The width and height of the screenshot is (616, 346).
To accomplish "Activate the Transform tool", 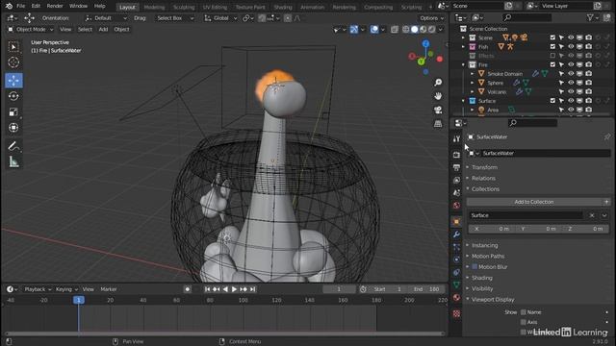I will point(13,128).
